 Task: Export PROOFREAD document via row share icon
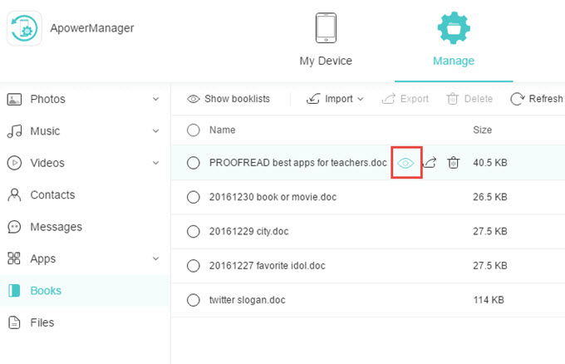tap(430, 163)
